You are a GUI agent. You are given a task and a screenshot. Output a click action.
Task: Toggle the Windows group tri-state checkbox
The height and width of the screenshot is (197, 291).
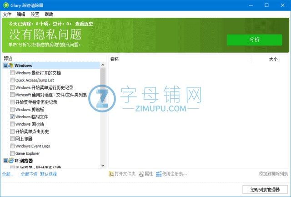[6, 66]
